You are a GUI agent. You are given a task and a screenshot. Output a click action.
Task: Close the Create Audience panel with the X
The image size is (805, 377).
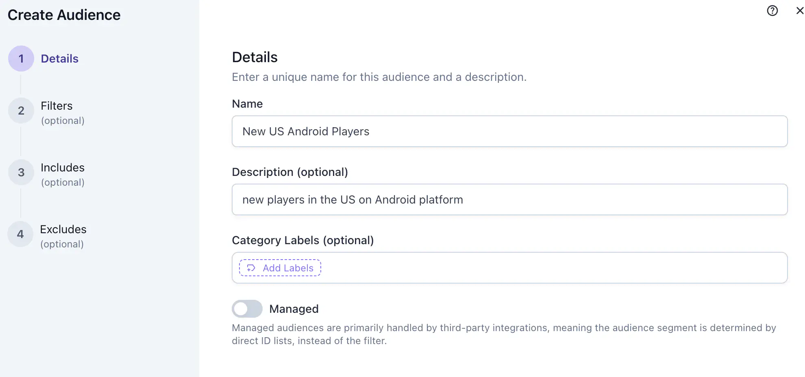799,10
